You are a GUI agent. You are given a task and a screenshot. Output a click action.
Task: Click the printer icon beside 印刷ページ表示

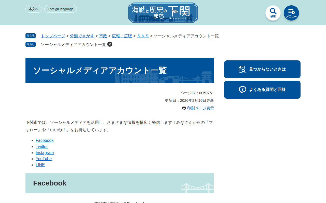click(x=184, y=108)
